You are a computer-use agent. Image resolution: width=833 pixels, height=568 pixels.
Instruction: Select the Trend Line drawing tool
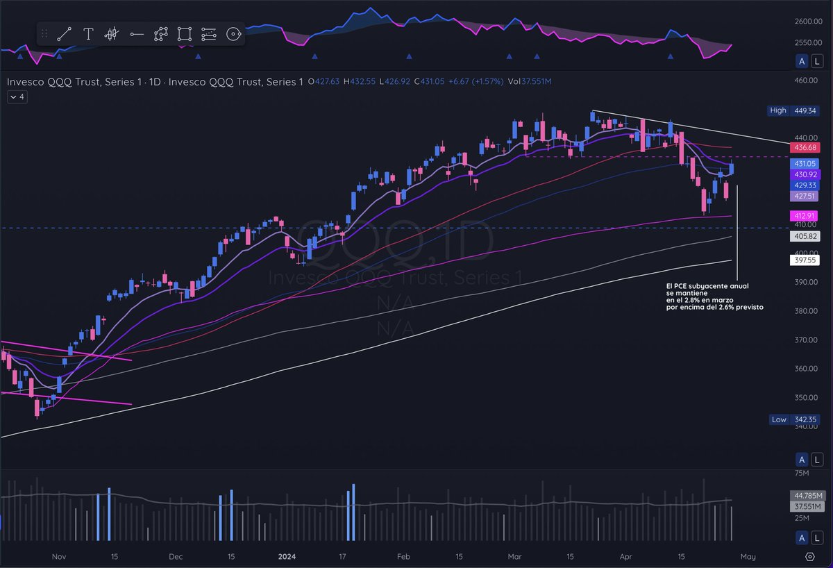65,33
